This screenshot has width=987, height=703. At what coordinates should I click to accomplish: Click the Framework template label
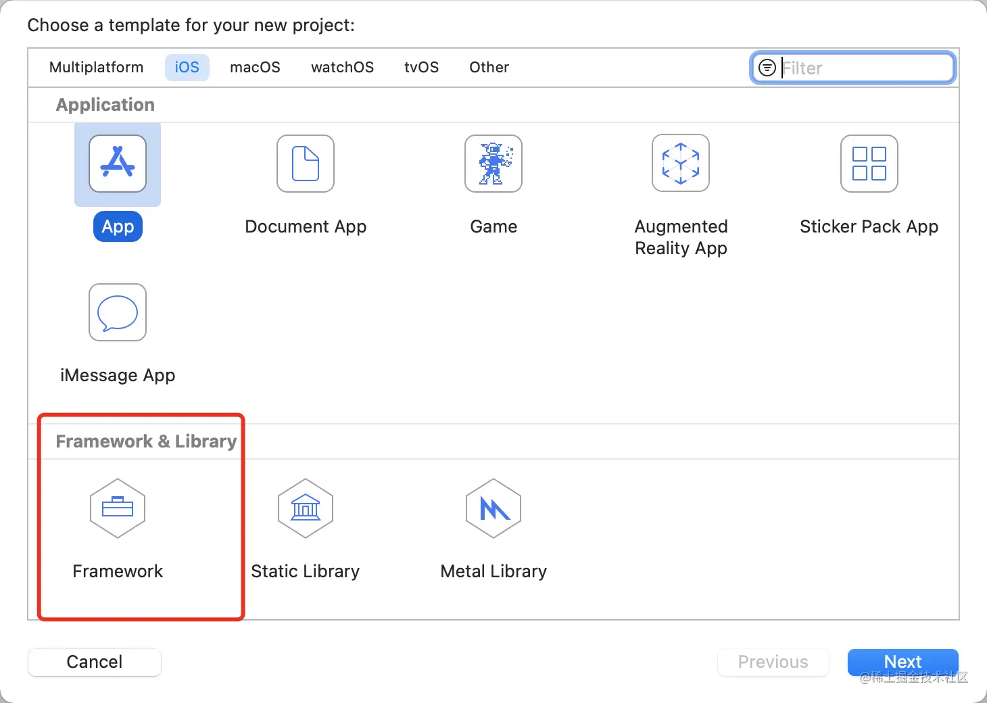(118, 571)
